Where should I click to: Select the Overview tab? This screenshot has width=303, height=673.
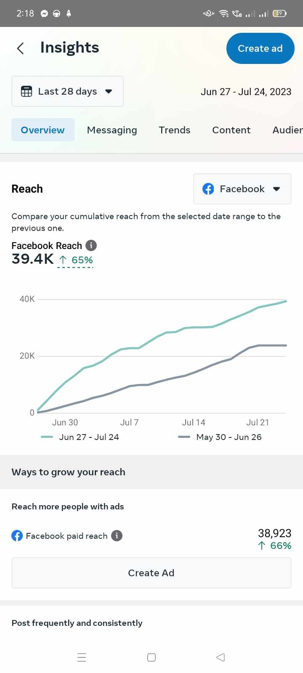43,130
